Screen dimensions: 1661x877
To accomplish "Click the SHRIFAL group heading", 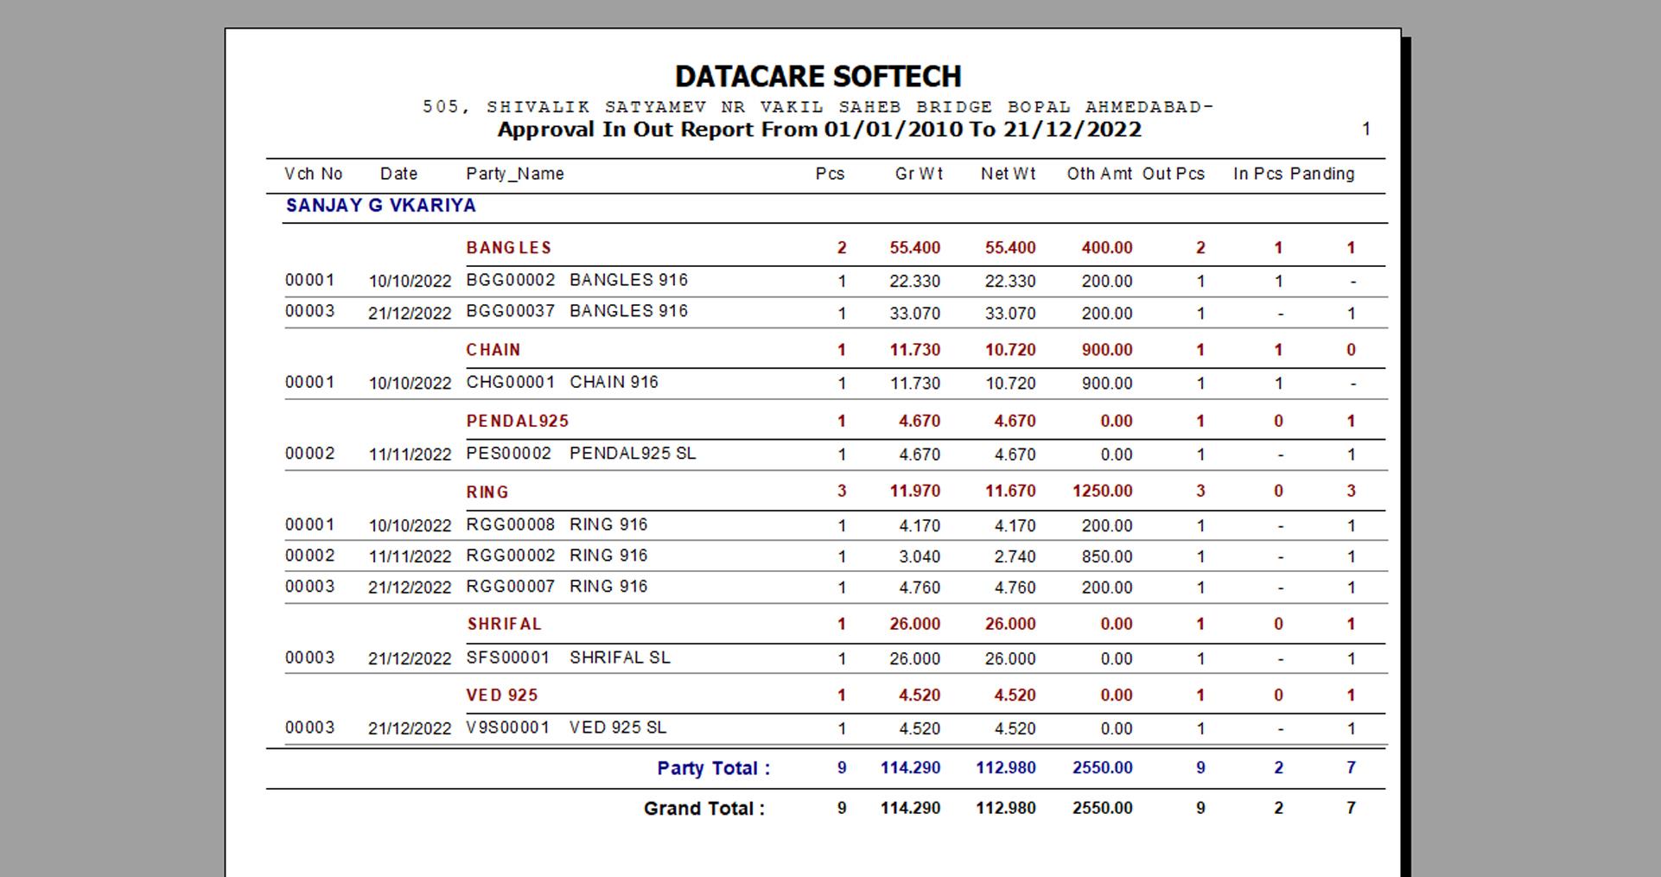I will point(504,624).
